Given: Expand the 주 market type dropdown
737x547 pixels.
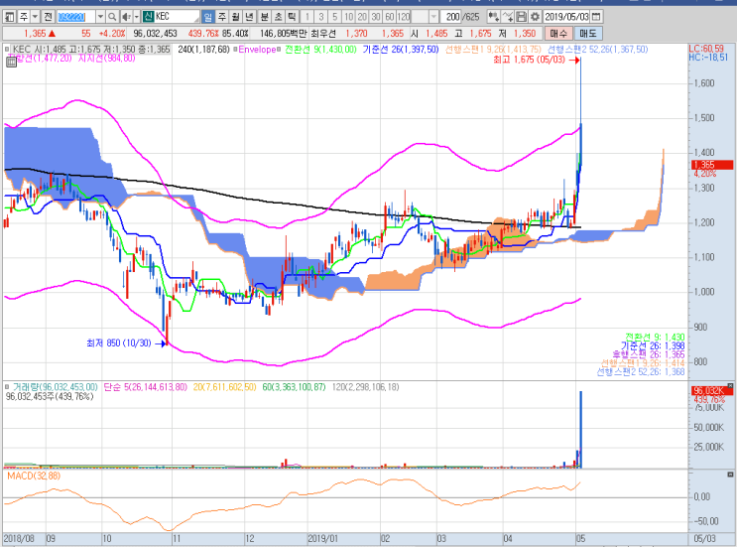Looking at the screenshot, I should pyautogui.click(x=35, y=17).
